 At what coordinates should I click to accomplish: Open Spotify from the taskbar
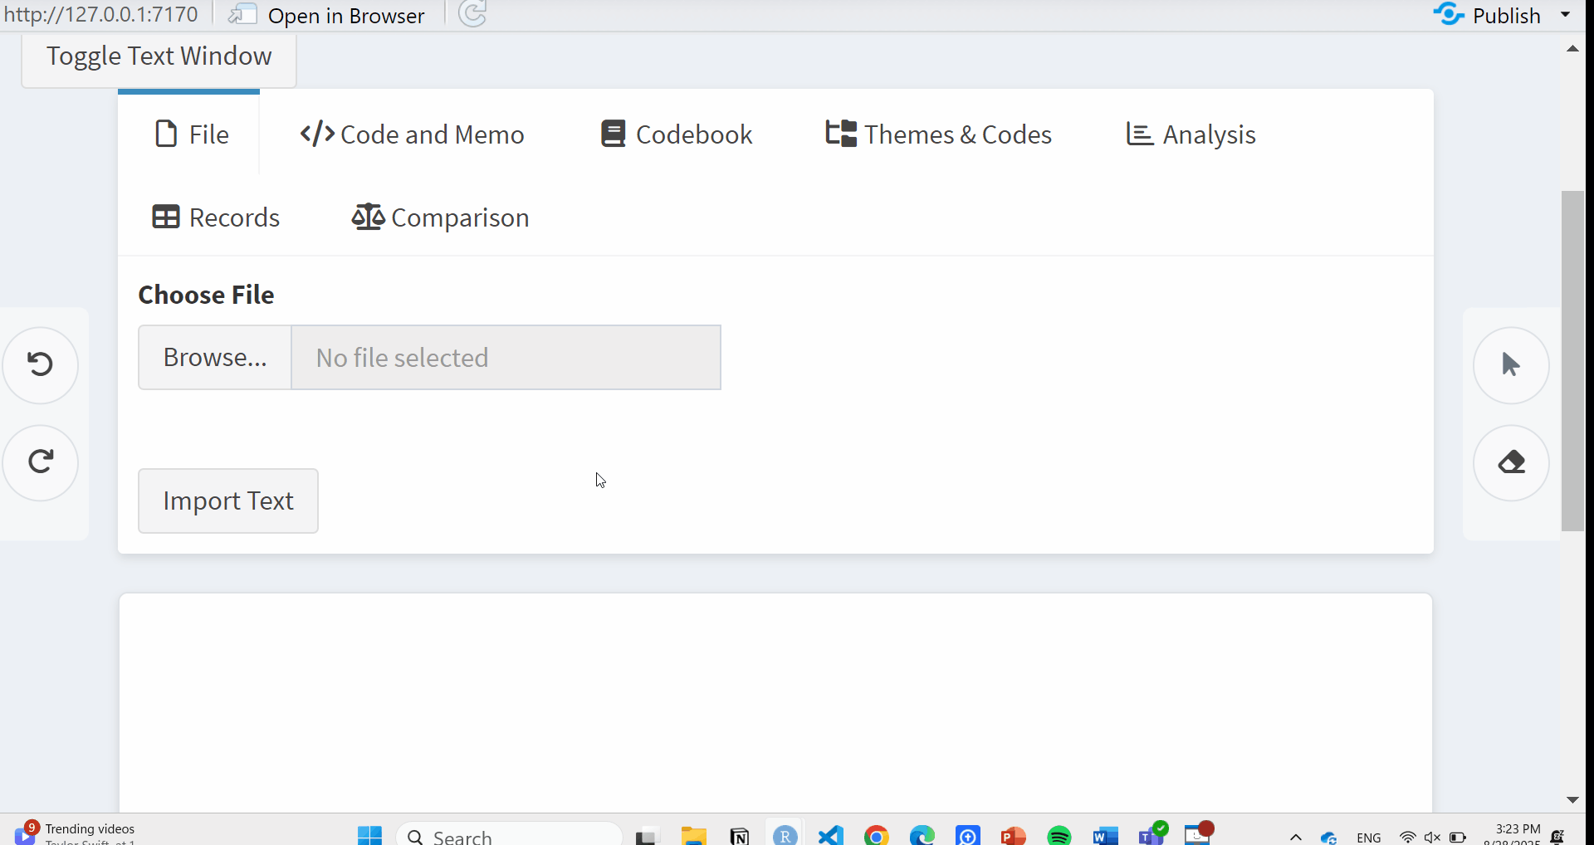1059,835
